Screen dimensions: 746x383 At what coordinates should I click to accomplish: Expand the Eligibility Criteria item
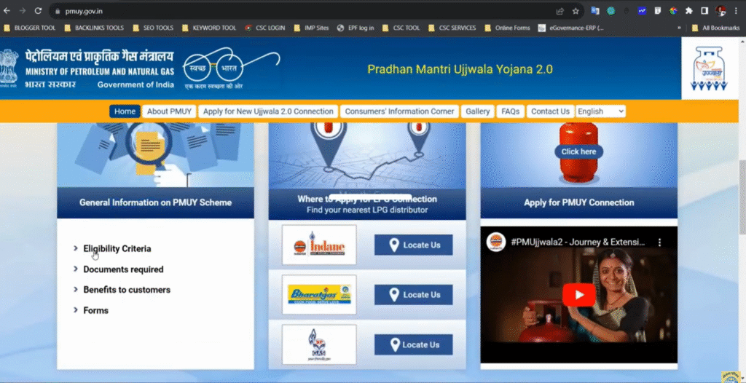pos(117,249)
